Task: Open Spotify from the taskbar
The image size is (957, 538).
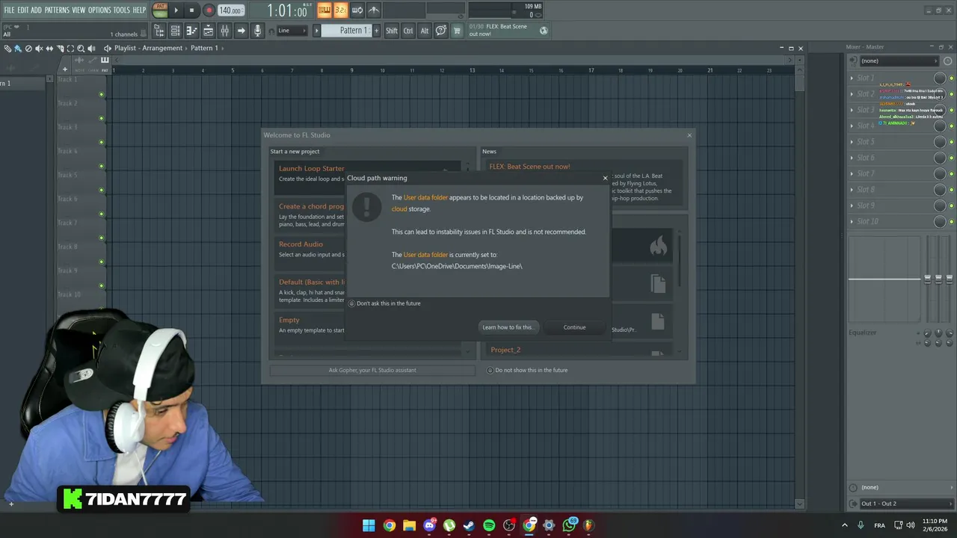Action: click(489, 525)
